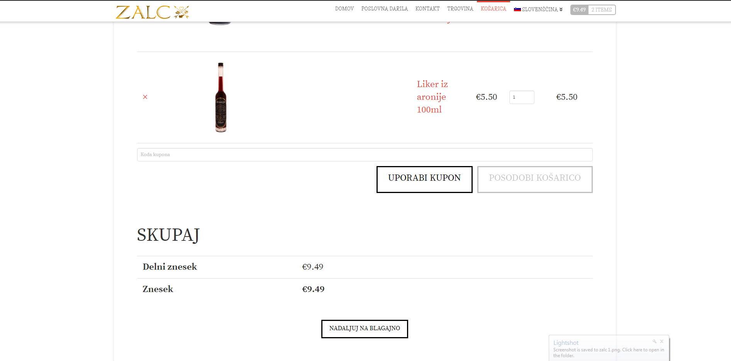Navigate to Kontakt page
Viewport: 731px width, 361px height.
tap(427, 9)
